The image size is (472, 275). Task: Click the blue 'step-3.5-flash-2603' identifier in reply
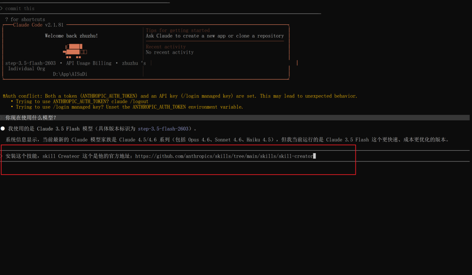(x=163, y=129)
